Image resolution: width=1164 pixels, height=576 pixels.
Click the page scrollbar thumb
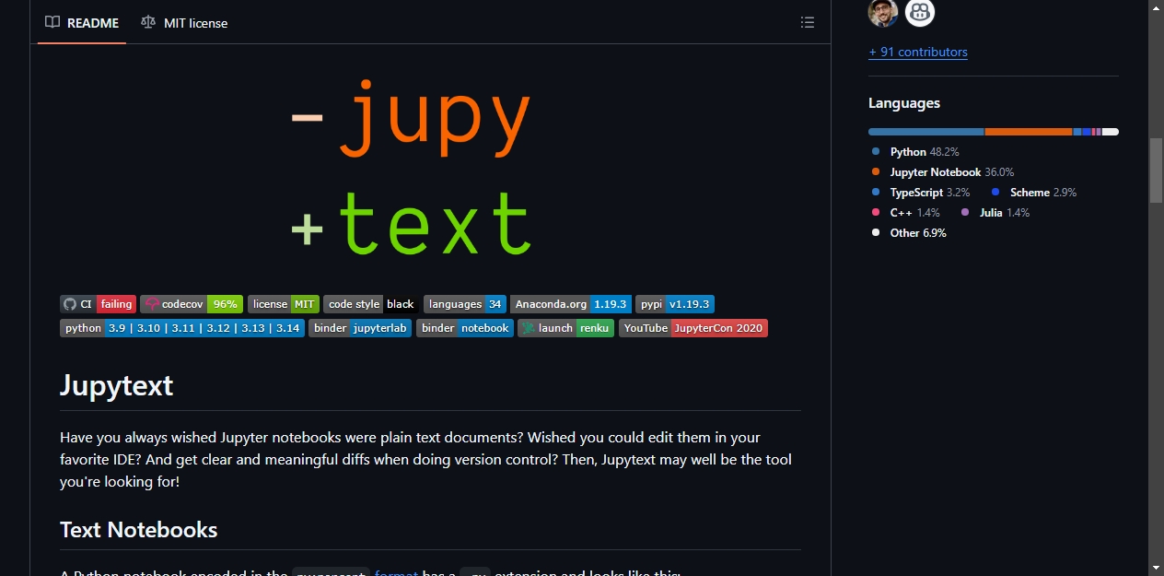(x=1156, y=170)
